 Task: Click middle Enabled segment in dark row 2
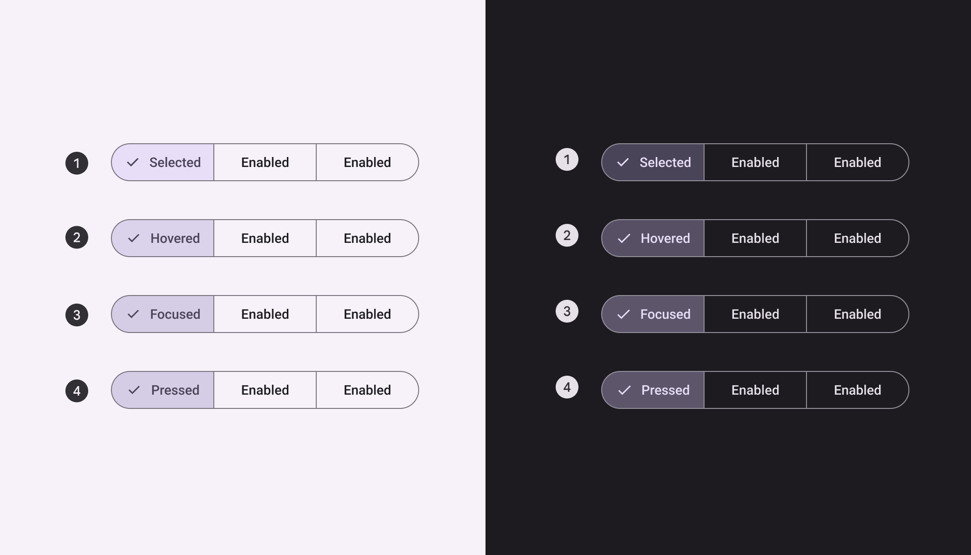coord(755,238)
